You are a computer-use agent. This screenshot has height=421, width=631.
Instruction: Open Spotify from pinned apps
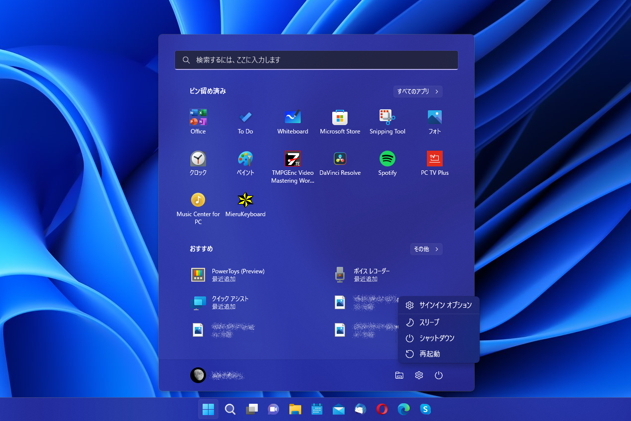(387, 163)
